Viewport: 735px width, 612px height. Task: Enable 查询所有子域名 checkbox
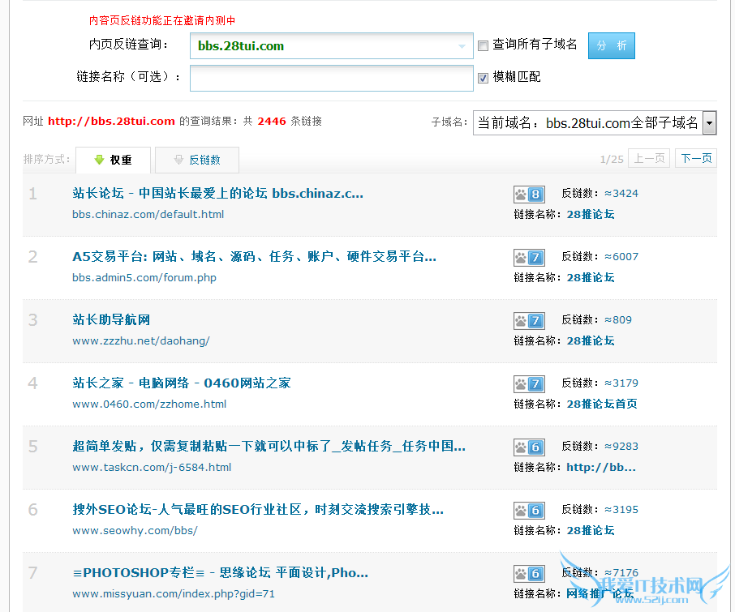point(483,45)
